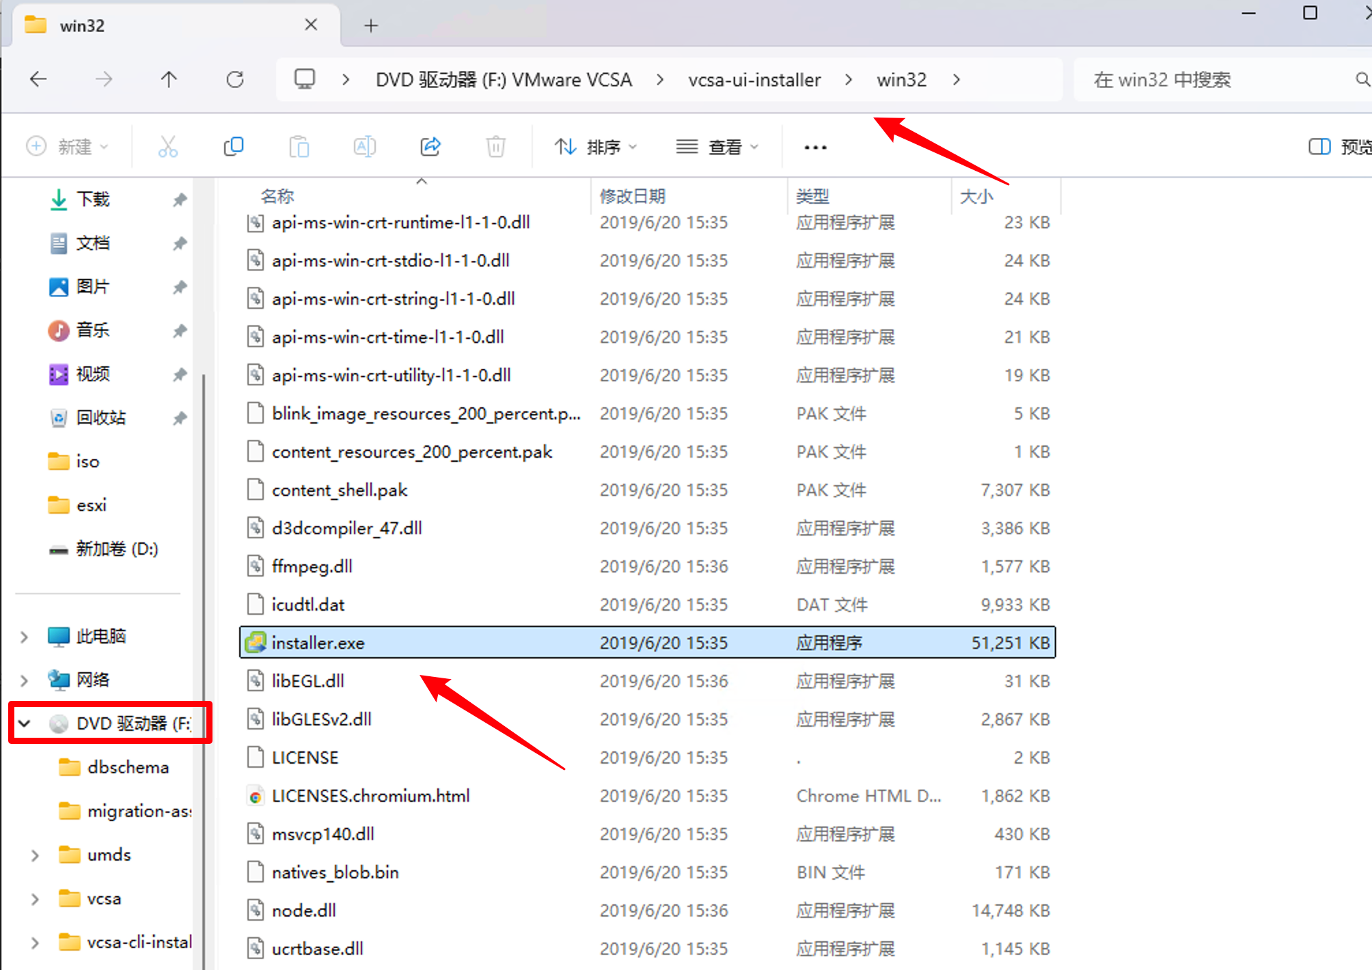Select libEGL.dll file
Image resolution: width=1372 pixels, height=970 pixels.
tap(647, 680)
